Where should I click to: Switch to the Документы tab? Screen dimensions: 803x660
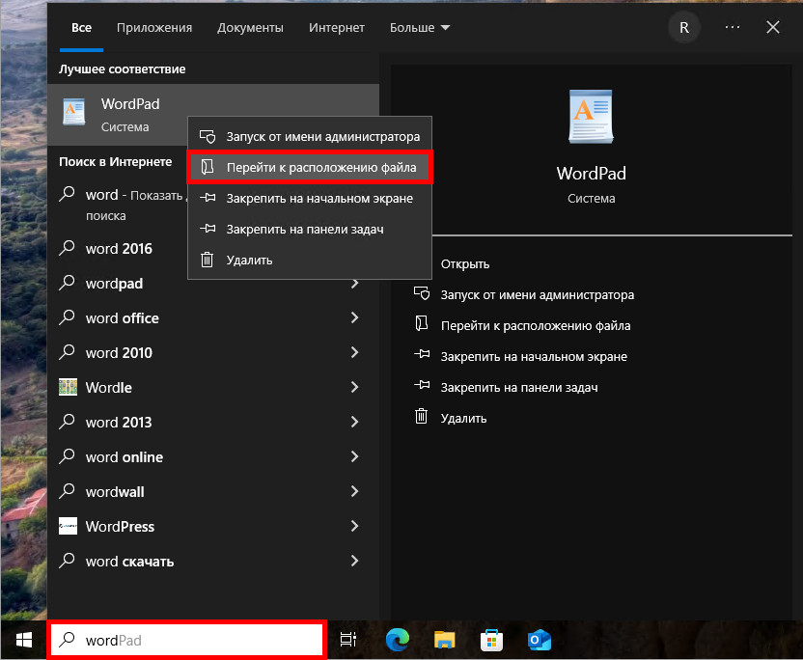click(250, 27)
